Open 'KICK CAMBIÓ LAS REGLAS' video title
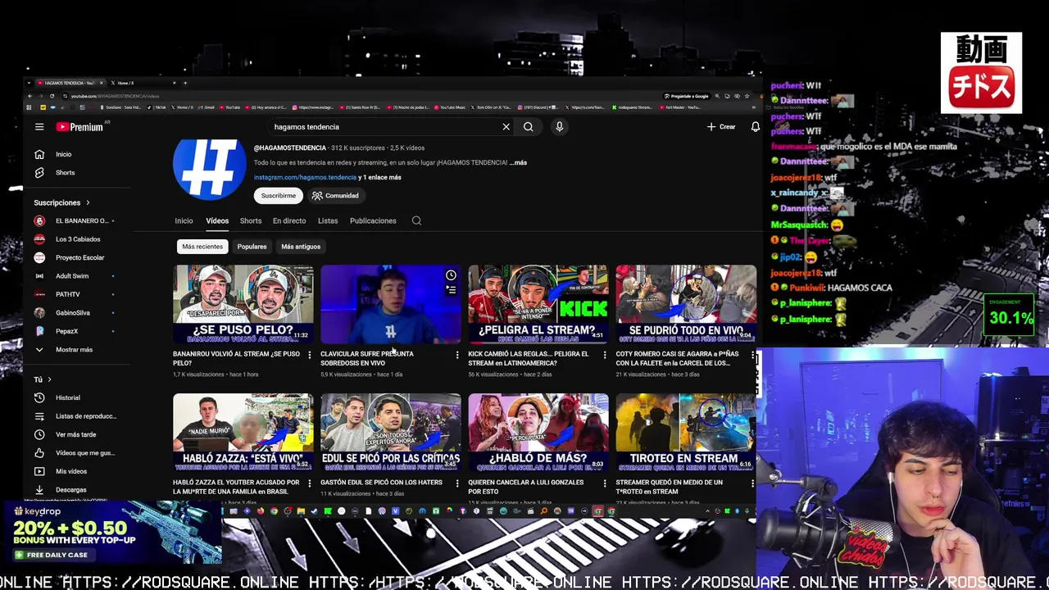Image resolution: width=1049 pixels, height=590 pixels. (x=529, y=358)
